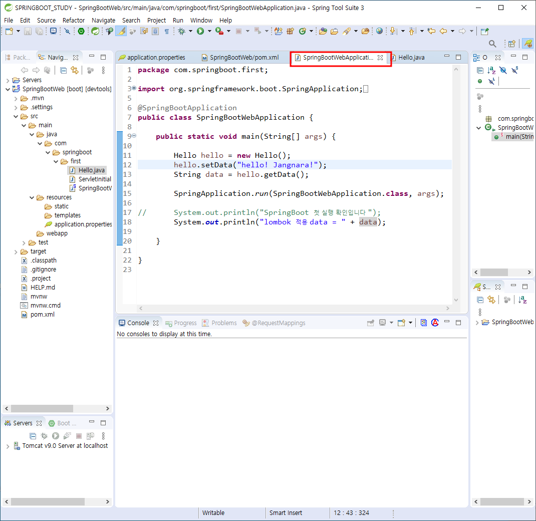Click the Outline sort alphabetically a-z icon
This screenshot has height=521, width=536.
(x=491, y=71)
